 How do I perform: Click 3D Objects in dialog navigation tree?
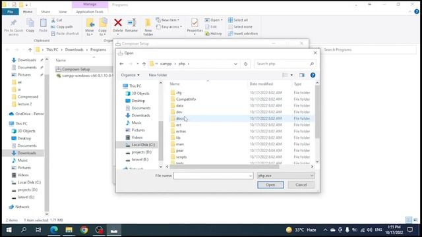point(140,93)
